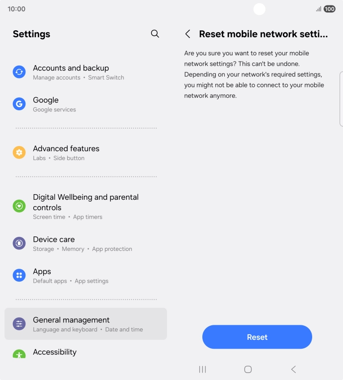This screenshot has width=343, height=380.
Task: Tap the General management sliders icon
Action: (19, 324)
